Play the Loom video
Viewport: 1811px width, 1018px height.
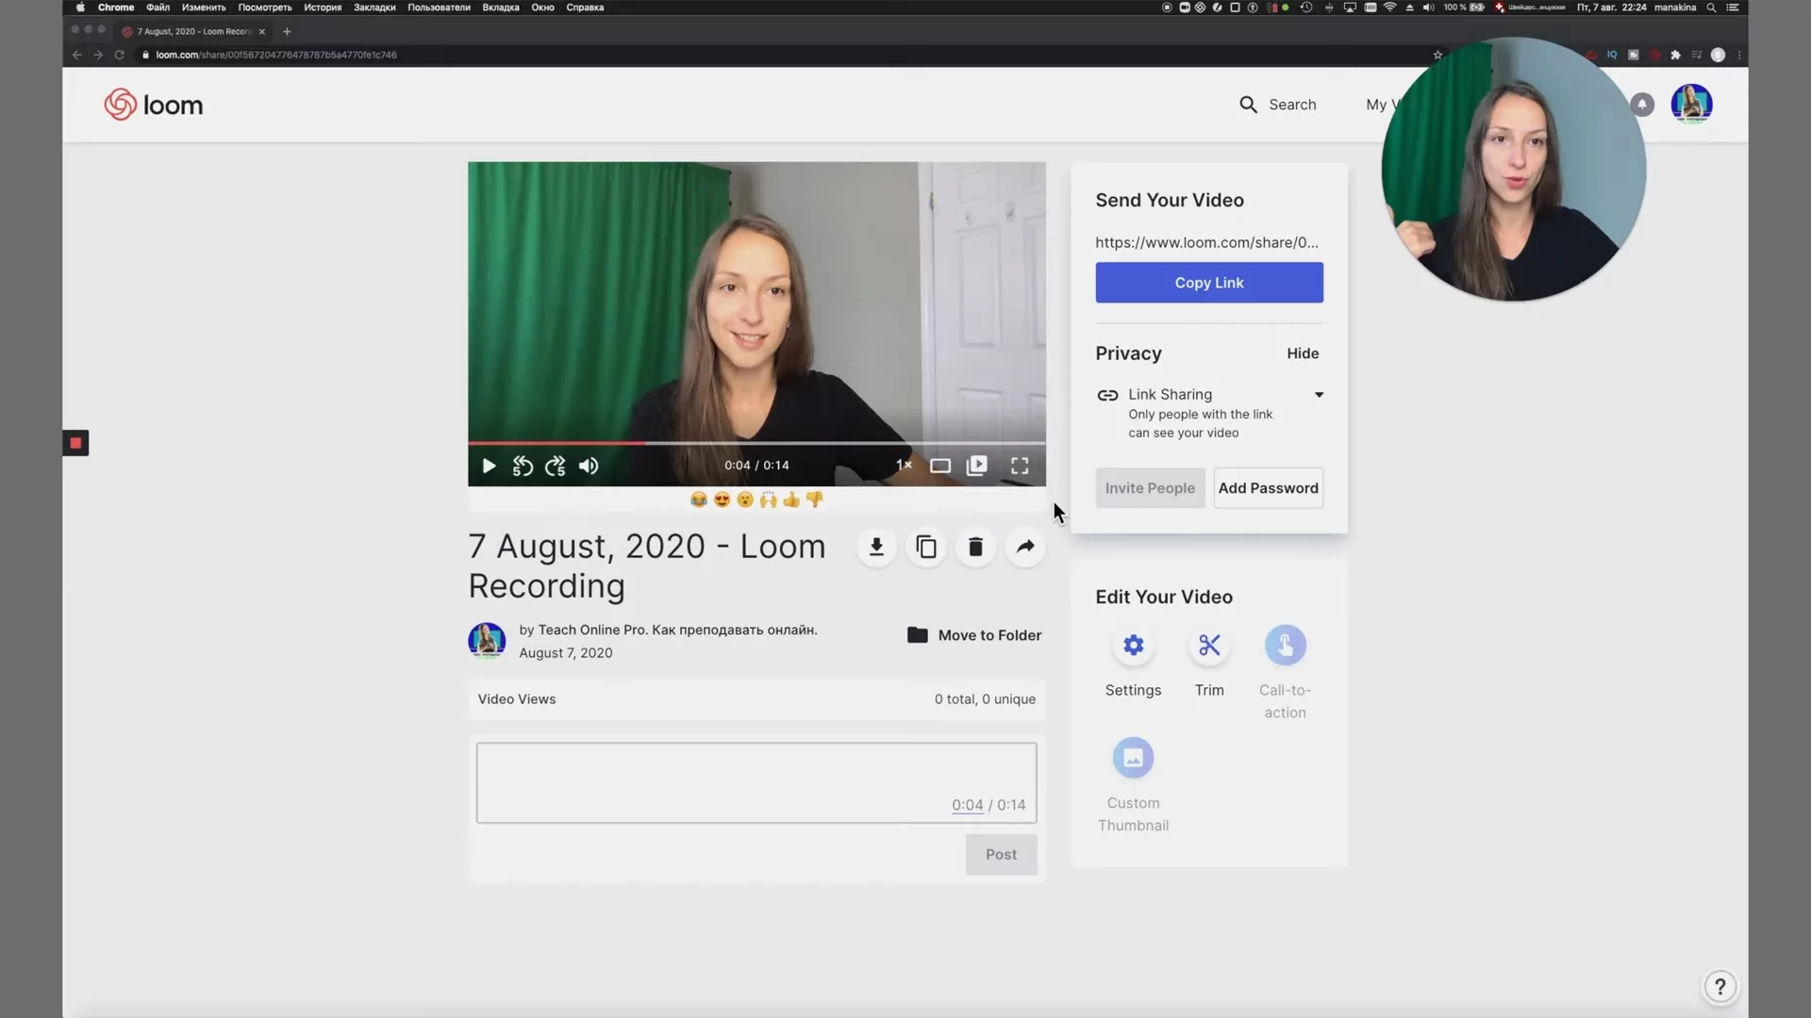489,466
